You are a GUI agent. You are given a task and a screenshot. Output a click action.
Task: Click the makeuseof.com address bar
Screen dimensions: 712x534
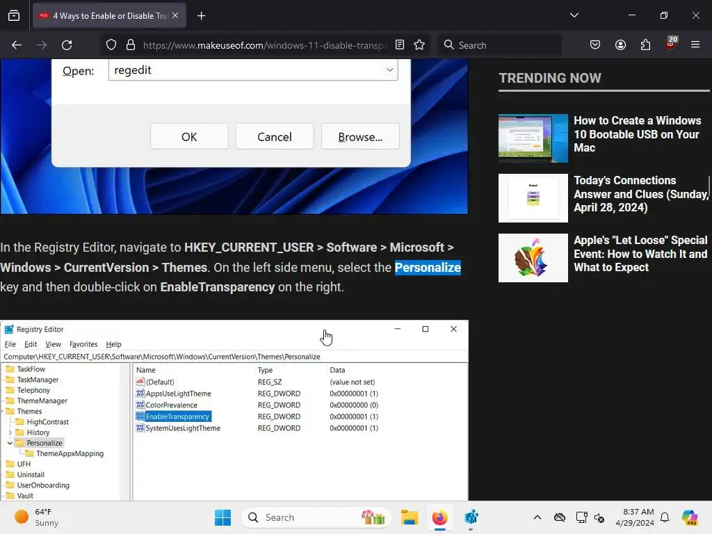tap(265, 45)
